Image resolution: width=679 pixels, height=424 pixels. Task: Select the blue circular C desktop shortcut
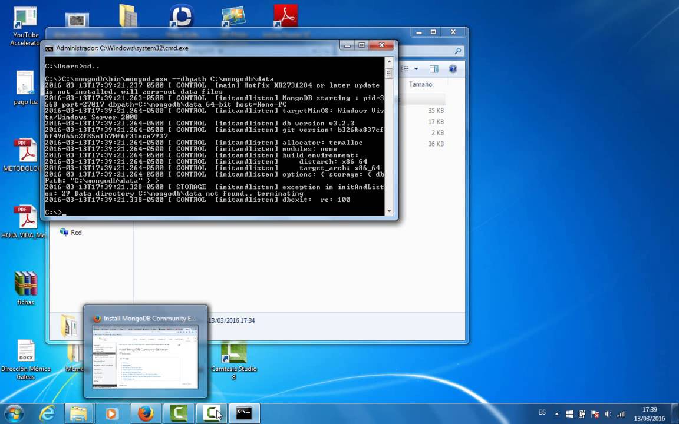[x=182, y=16]
